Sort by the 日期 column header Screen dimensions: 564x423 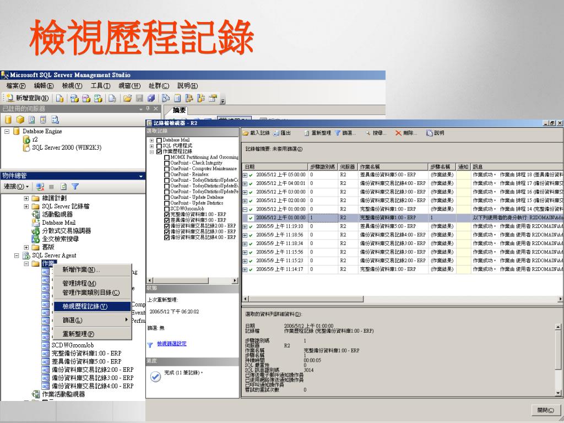tap(275, 167)
